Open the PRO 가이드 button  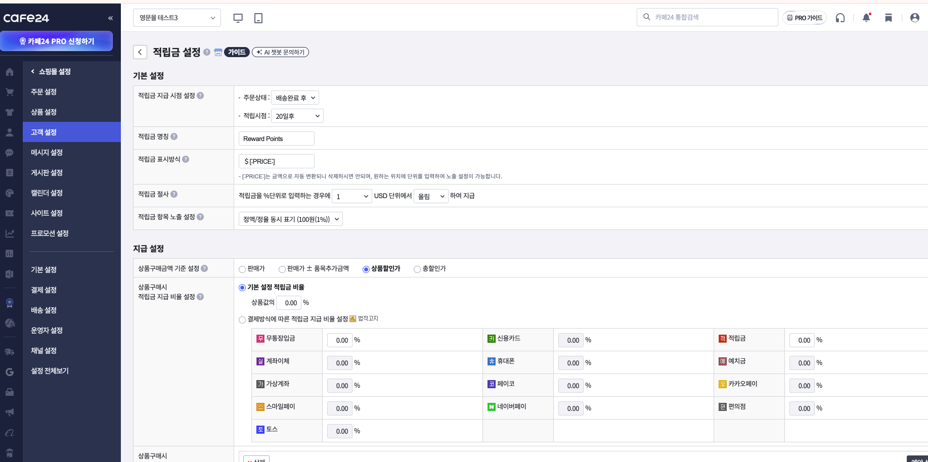click(804, 18)
